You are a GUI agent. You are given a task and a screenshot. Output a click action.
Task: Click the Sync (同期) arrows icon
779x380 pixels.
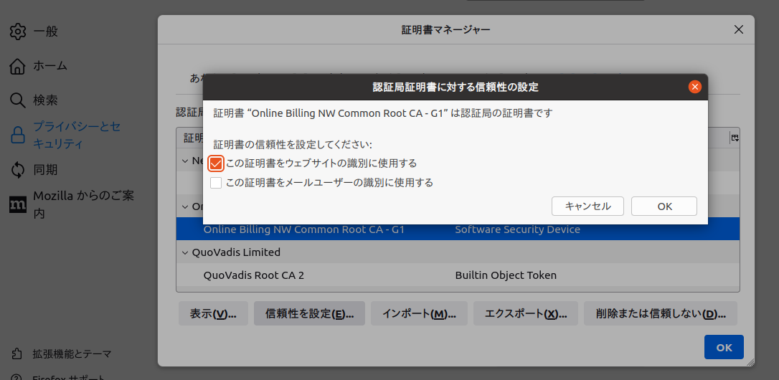click(17, 170)
